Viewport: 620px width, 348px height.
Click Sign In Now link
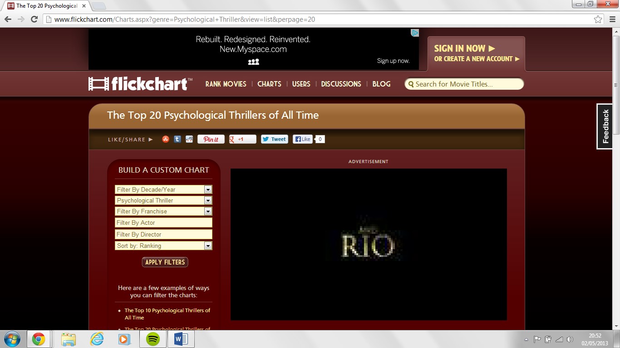(x=464, y=48)
